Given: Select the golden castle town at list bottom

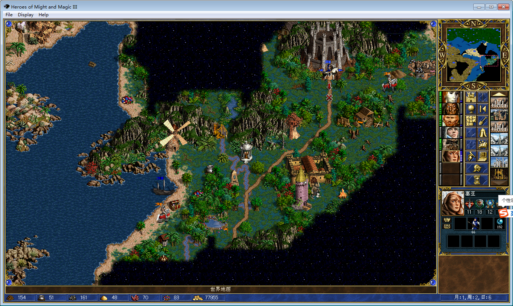Looking at the screenshot, I should (x=499, y=174).
